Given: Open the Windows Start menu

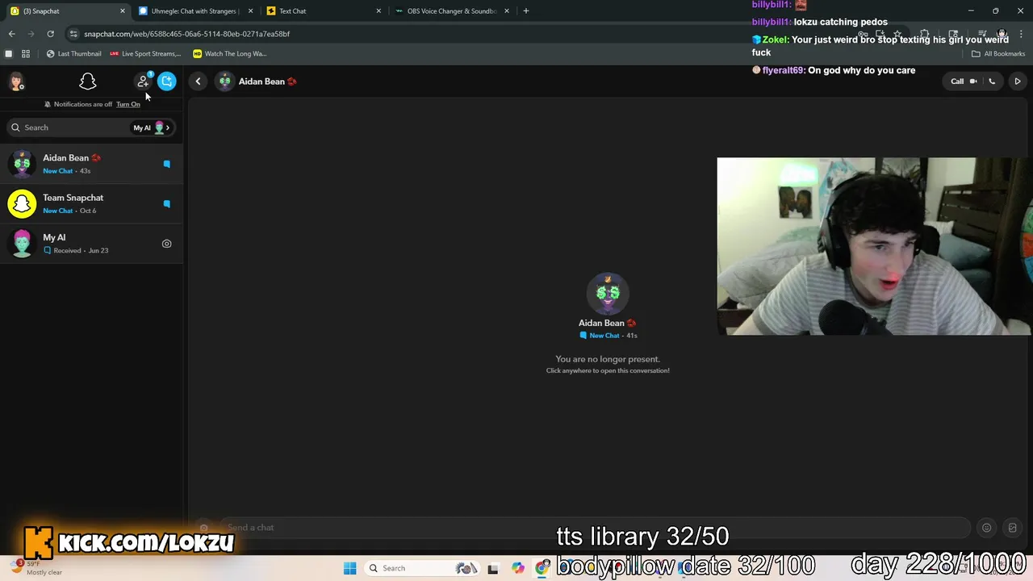Looking at the screenshot, I should [x=349, y=568].
